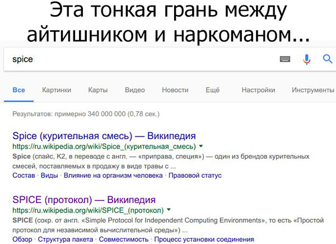
Task: Select the Все tab
Action: [18, 90]
